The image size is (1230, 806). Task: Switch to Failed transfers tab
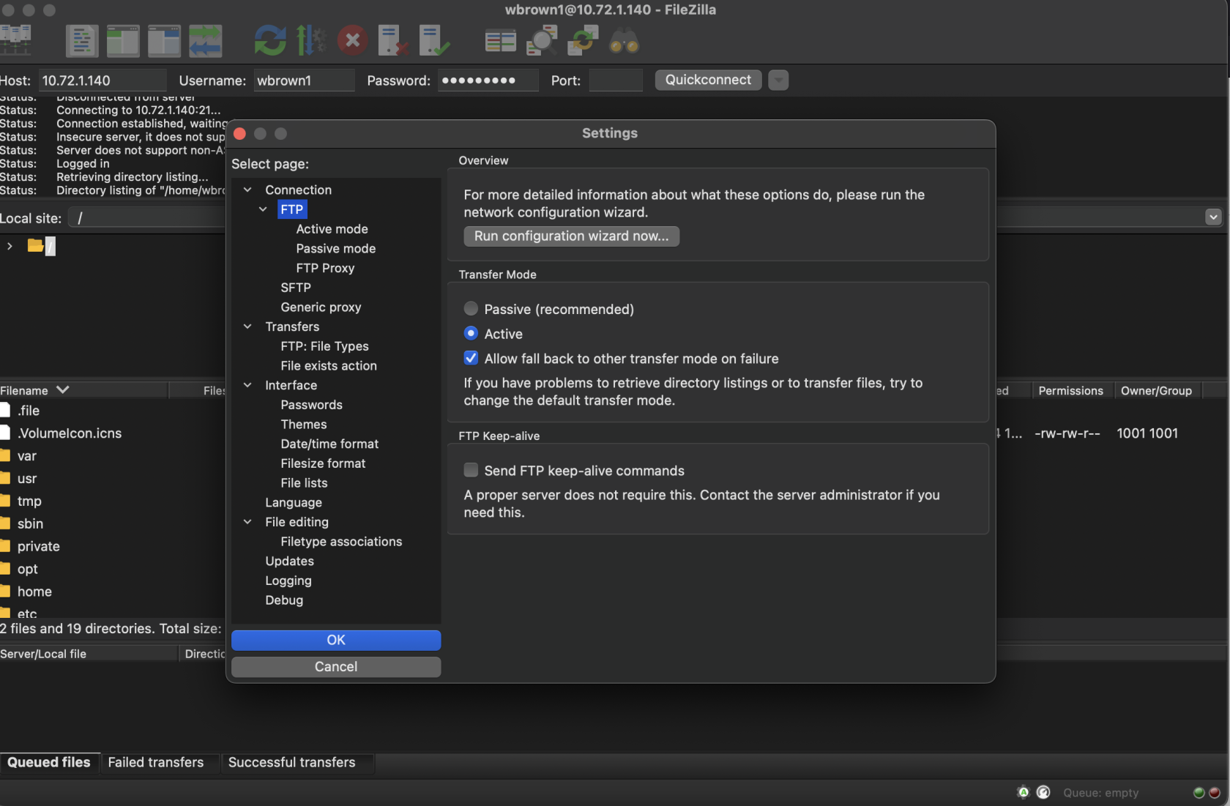pyautogui.click(x=156, y=762)
